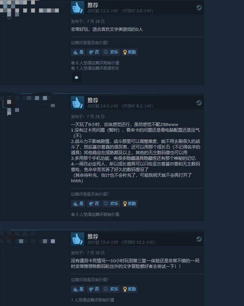Vote 否 (no) on the 14.3-hour review

94,203
